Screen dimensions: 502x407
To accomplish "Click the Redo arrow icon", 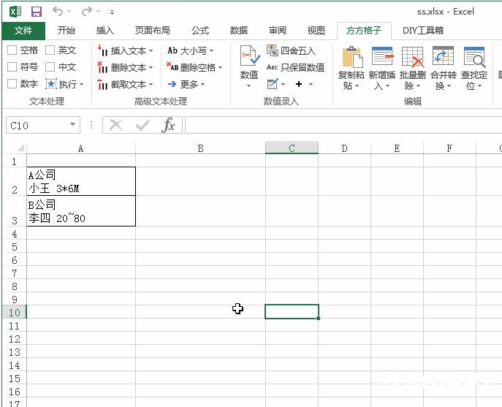I will tap(87, 12).
